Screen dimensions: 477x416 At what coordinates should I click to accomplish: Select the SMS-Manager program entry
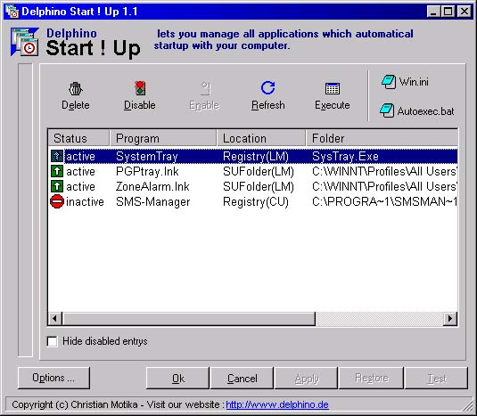(153, 201)
